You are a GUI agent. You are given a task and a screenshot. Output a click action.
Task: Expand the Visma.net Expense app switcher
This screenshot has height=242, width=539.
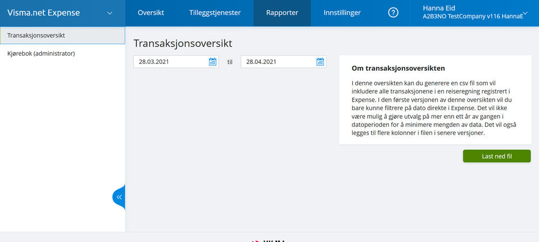(110, 13)
